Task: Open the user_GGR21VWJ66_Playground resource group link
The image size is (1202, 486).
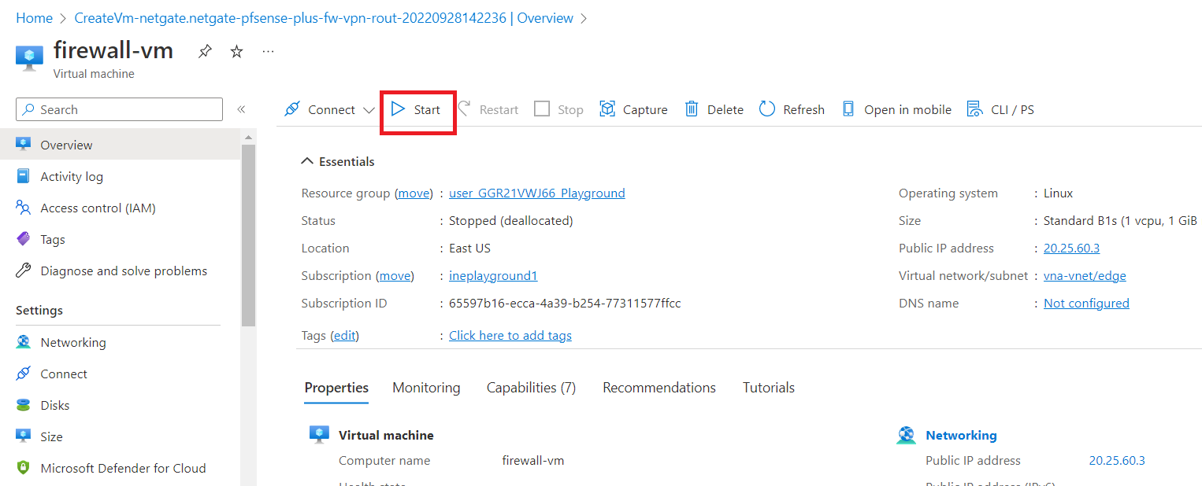Action: point(536,193)
